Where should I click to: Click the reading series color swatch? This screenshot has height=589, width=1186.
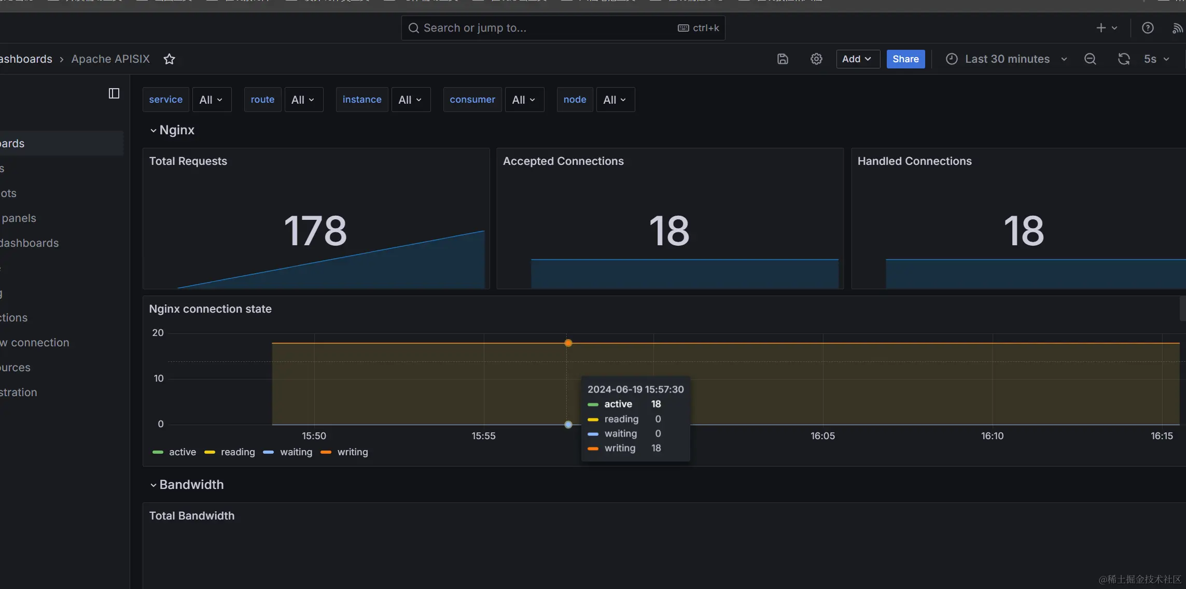pos(210,452)
